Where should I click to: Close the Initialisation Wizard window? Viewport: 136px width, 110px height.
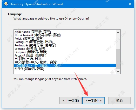tap(130, 4)
